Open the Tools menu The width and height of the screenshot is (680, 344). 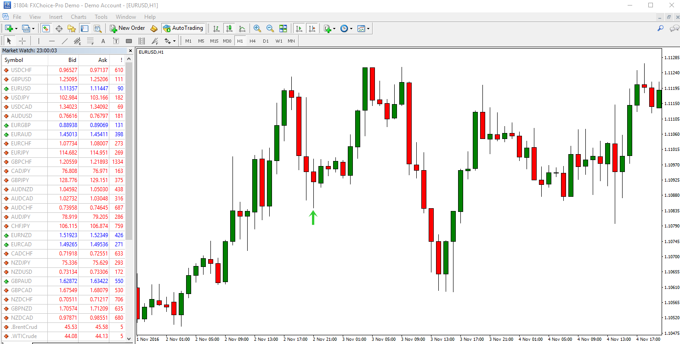(101, 17)
